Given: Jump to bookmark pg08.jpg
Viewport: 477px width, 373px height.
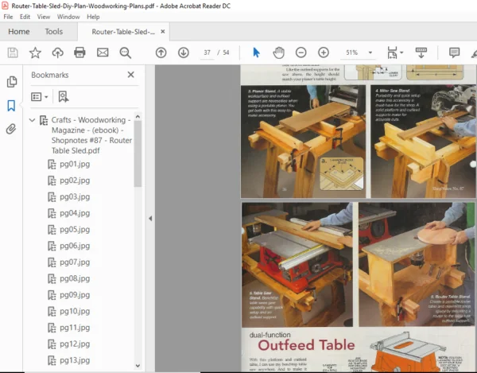Looking at the screenshot, I should tap(75, 278).
